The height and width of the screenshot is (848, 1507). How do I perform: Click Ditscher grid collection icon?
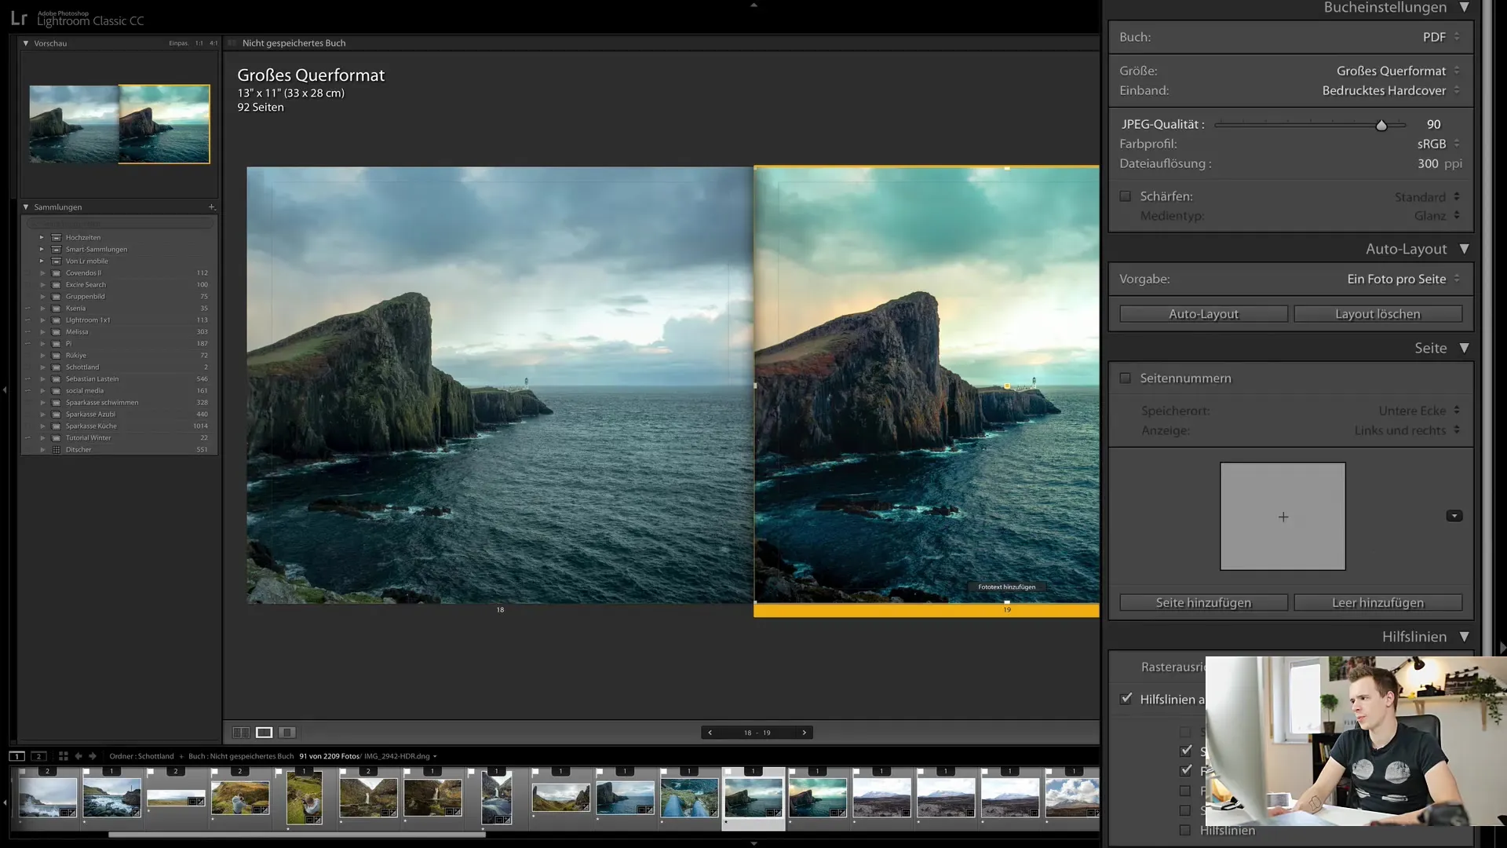[57, 450]
